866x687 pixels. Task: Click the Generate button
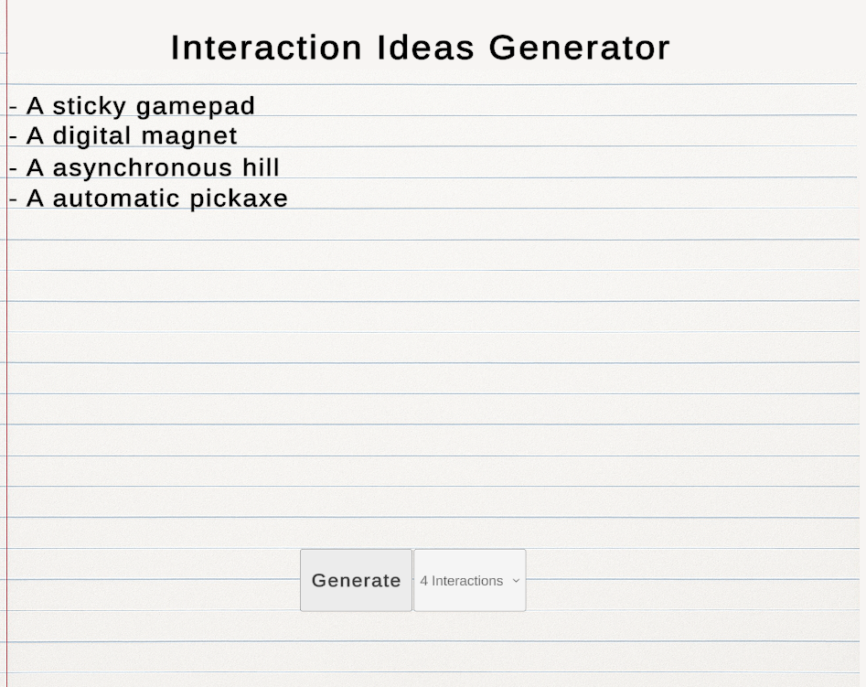[357, 580]
